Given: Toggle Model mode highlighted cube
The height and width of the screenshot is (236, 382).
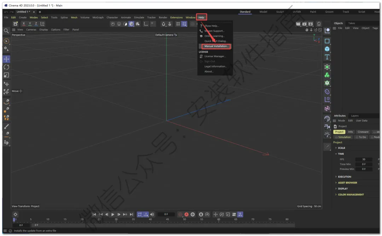Looking at the screenshot, I should pyautogui.click(x=131, y=24).
